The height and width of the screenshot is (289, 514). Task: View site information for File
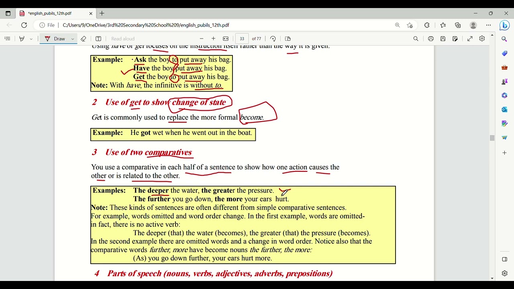point(47,25)
